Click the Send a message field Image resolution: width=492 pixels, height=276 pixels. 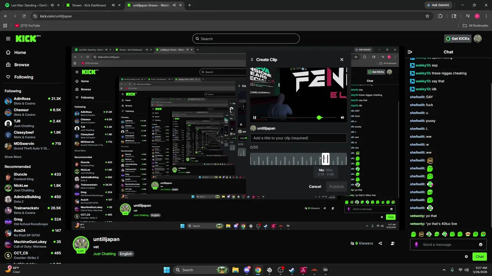coord(448,245)
